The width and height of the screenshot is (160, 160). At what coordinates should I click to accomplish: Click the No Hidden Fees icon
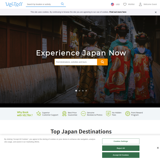[x=108, y=114]
